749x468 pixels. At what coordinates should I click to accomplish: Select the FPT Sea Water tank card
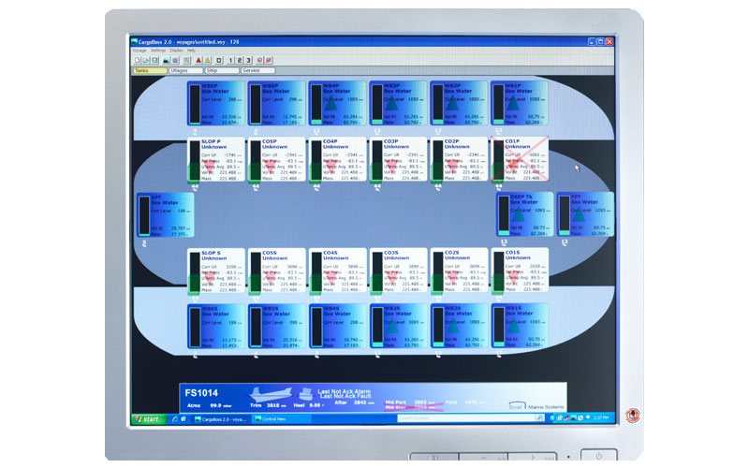[585, 214]
